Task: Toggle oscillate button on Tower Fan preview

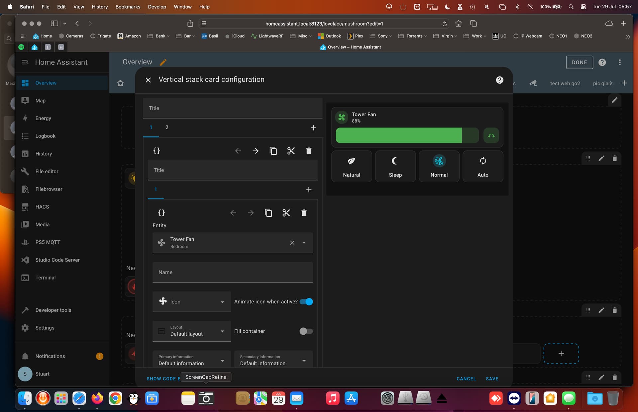Action: (x=491, y=135)
